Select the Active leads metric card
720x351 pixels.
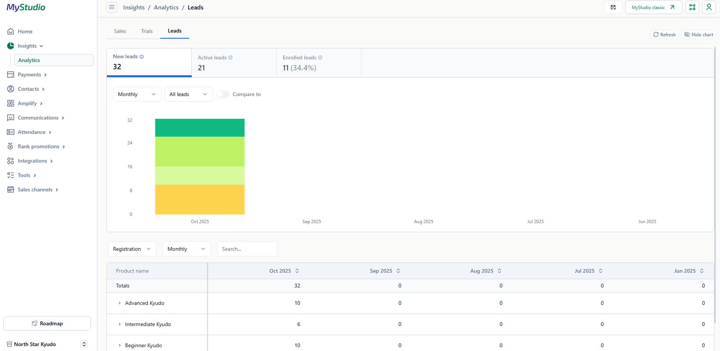coord(234,63)
